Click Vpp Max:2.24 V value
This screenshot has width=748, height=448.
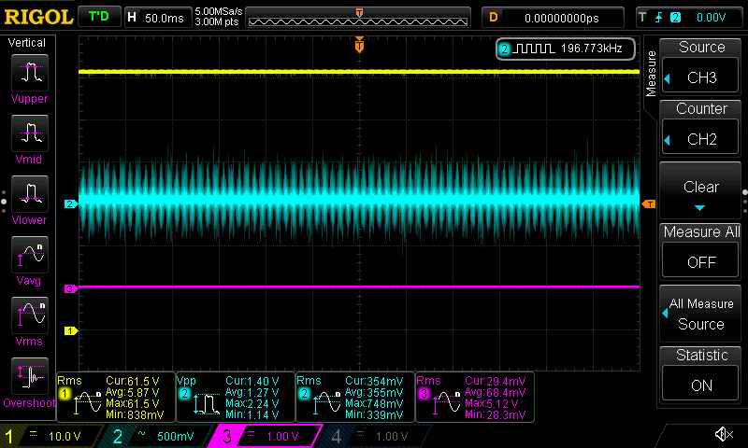click(x=252, y=404)
